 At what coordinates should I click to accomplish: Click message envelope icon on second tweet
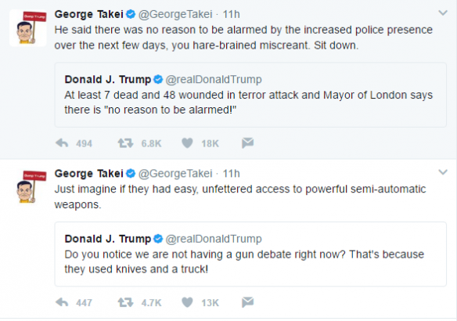[248, 302]
